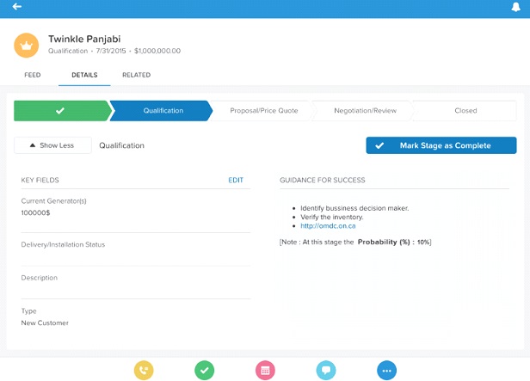Click the back arrow in header
The width and height of the screenshot is (530, 381).
16,7
